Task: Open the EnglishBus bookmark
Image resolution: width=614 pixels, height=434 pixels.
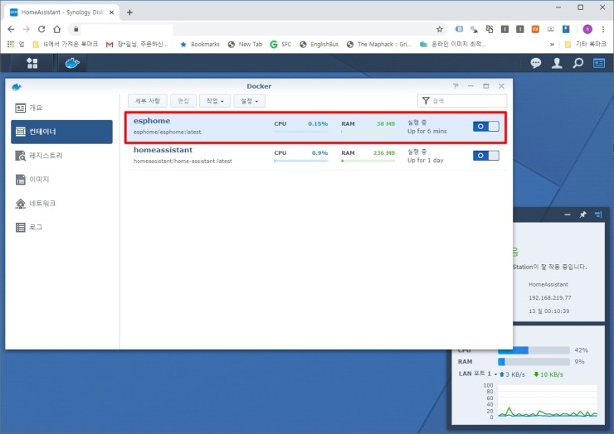Action: click(x=319, y=44)
